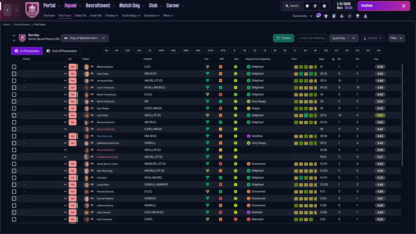The image size is (416, 234).
Task: Tick the checkbox for Maxime Estève
Action: click(14, 67)
